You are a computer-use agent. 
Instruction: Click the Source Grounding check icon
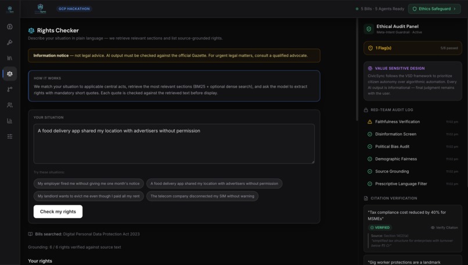[370, 171]
